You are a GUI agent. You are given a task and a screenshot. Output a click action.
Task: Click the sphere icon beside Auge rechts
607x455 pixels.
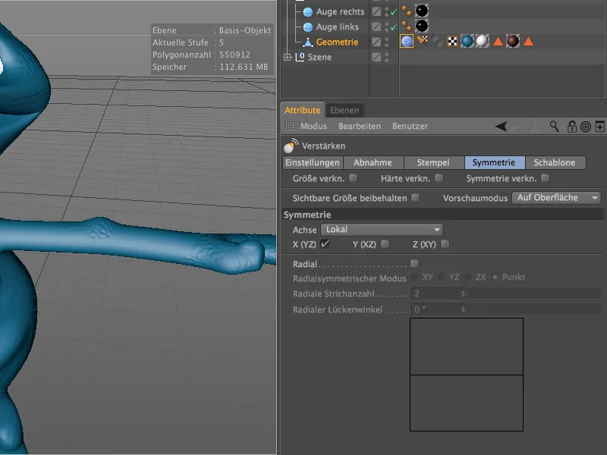click(308, 12)
